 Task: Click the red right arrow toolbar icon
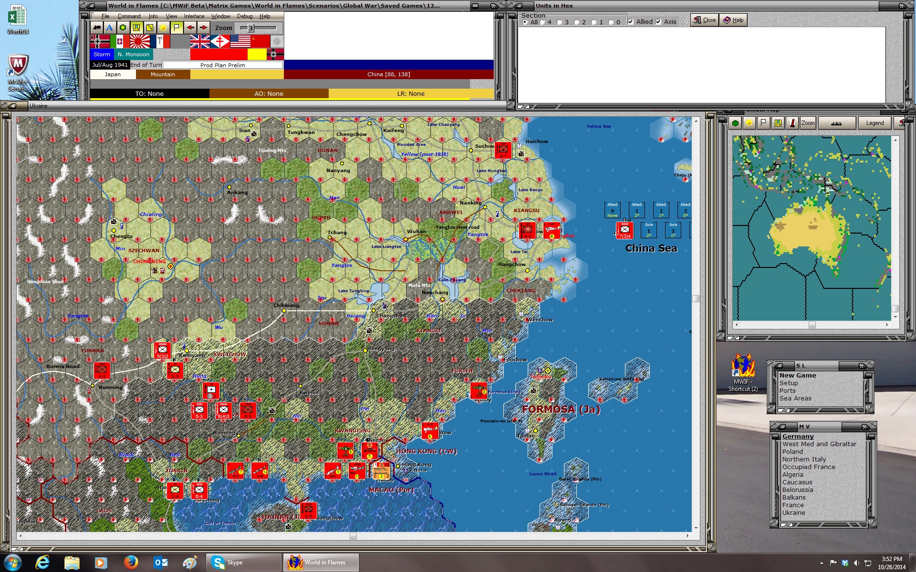click(x=203, y=28)
